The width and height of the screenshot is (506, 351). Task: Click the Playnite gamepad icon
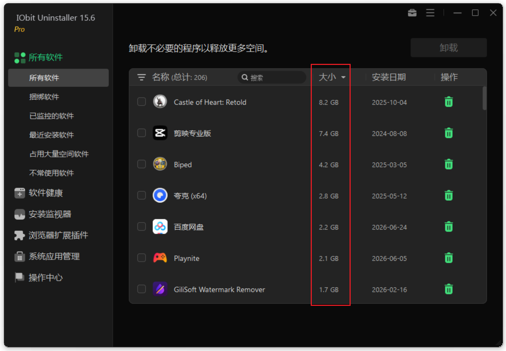pos(160,258)
